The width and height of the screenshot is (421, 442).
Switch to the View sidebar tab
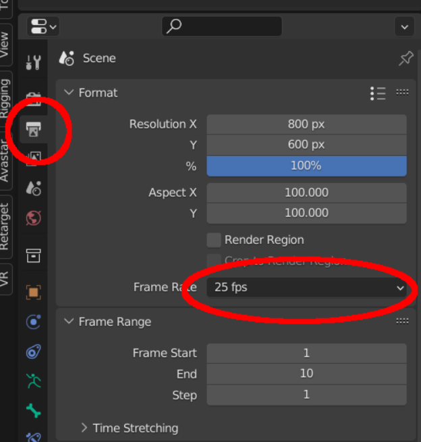[5, 45]
